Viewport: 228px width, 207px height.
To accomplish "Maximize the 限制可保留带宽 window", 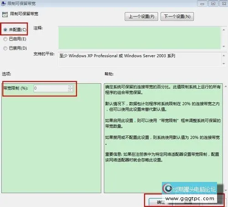I will (213, 4).
